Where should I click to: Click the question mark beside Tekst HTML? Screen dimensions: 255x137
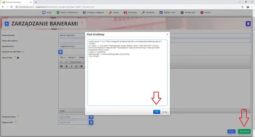(x=15, y=57)
